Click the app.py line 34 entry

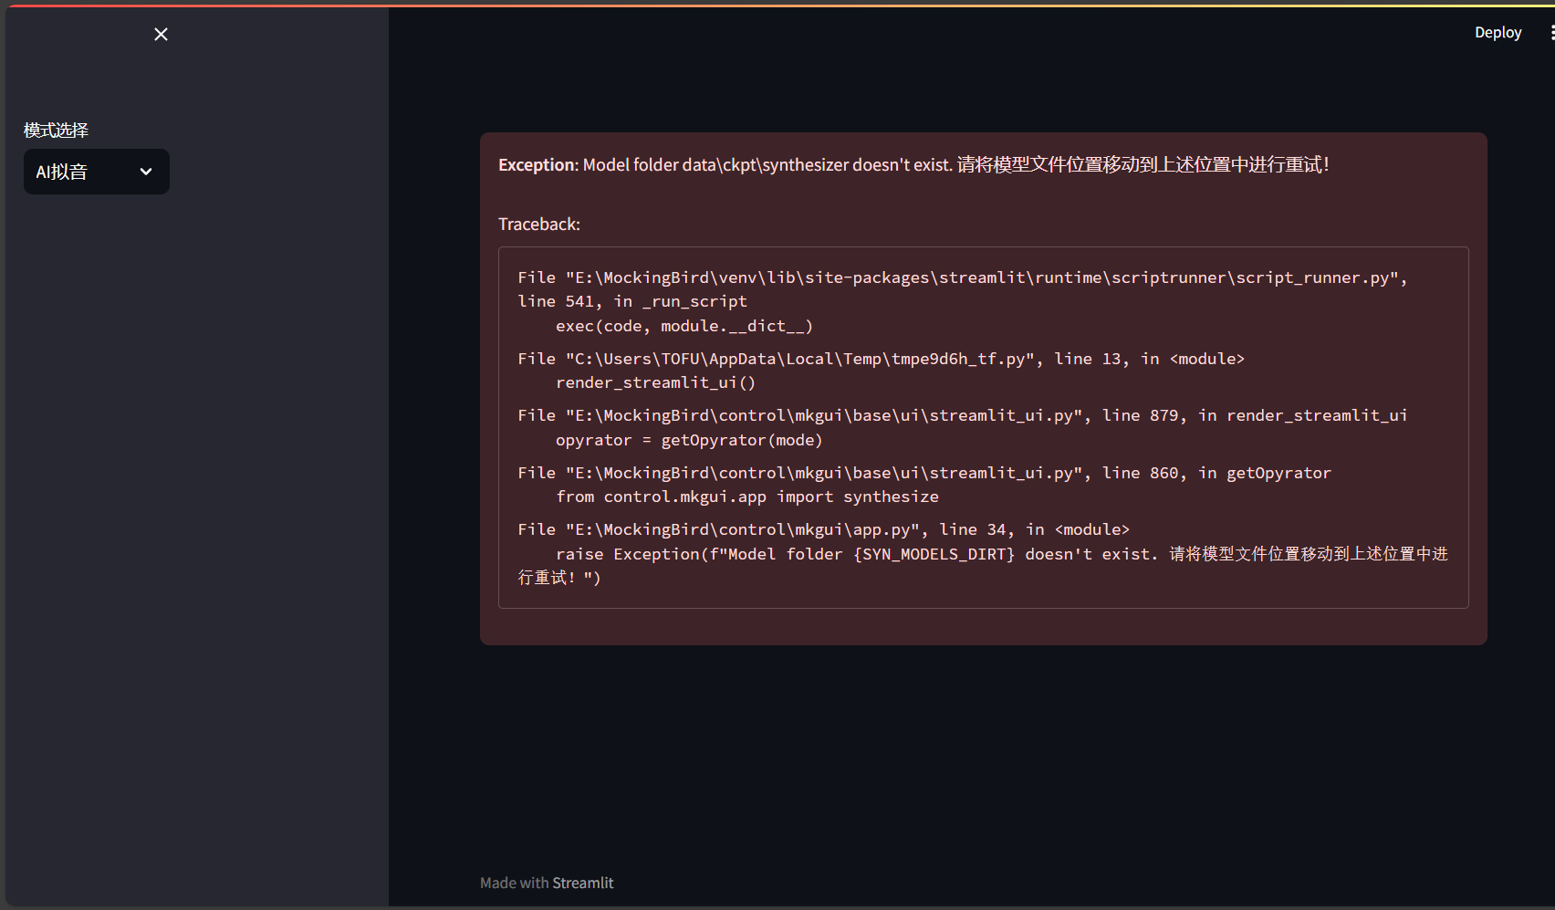(x=823, y=529)
